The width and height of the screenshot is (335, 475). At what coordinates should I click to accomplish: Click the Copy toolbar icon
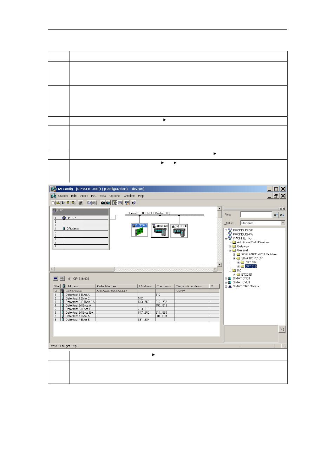pos(89,203)
